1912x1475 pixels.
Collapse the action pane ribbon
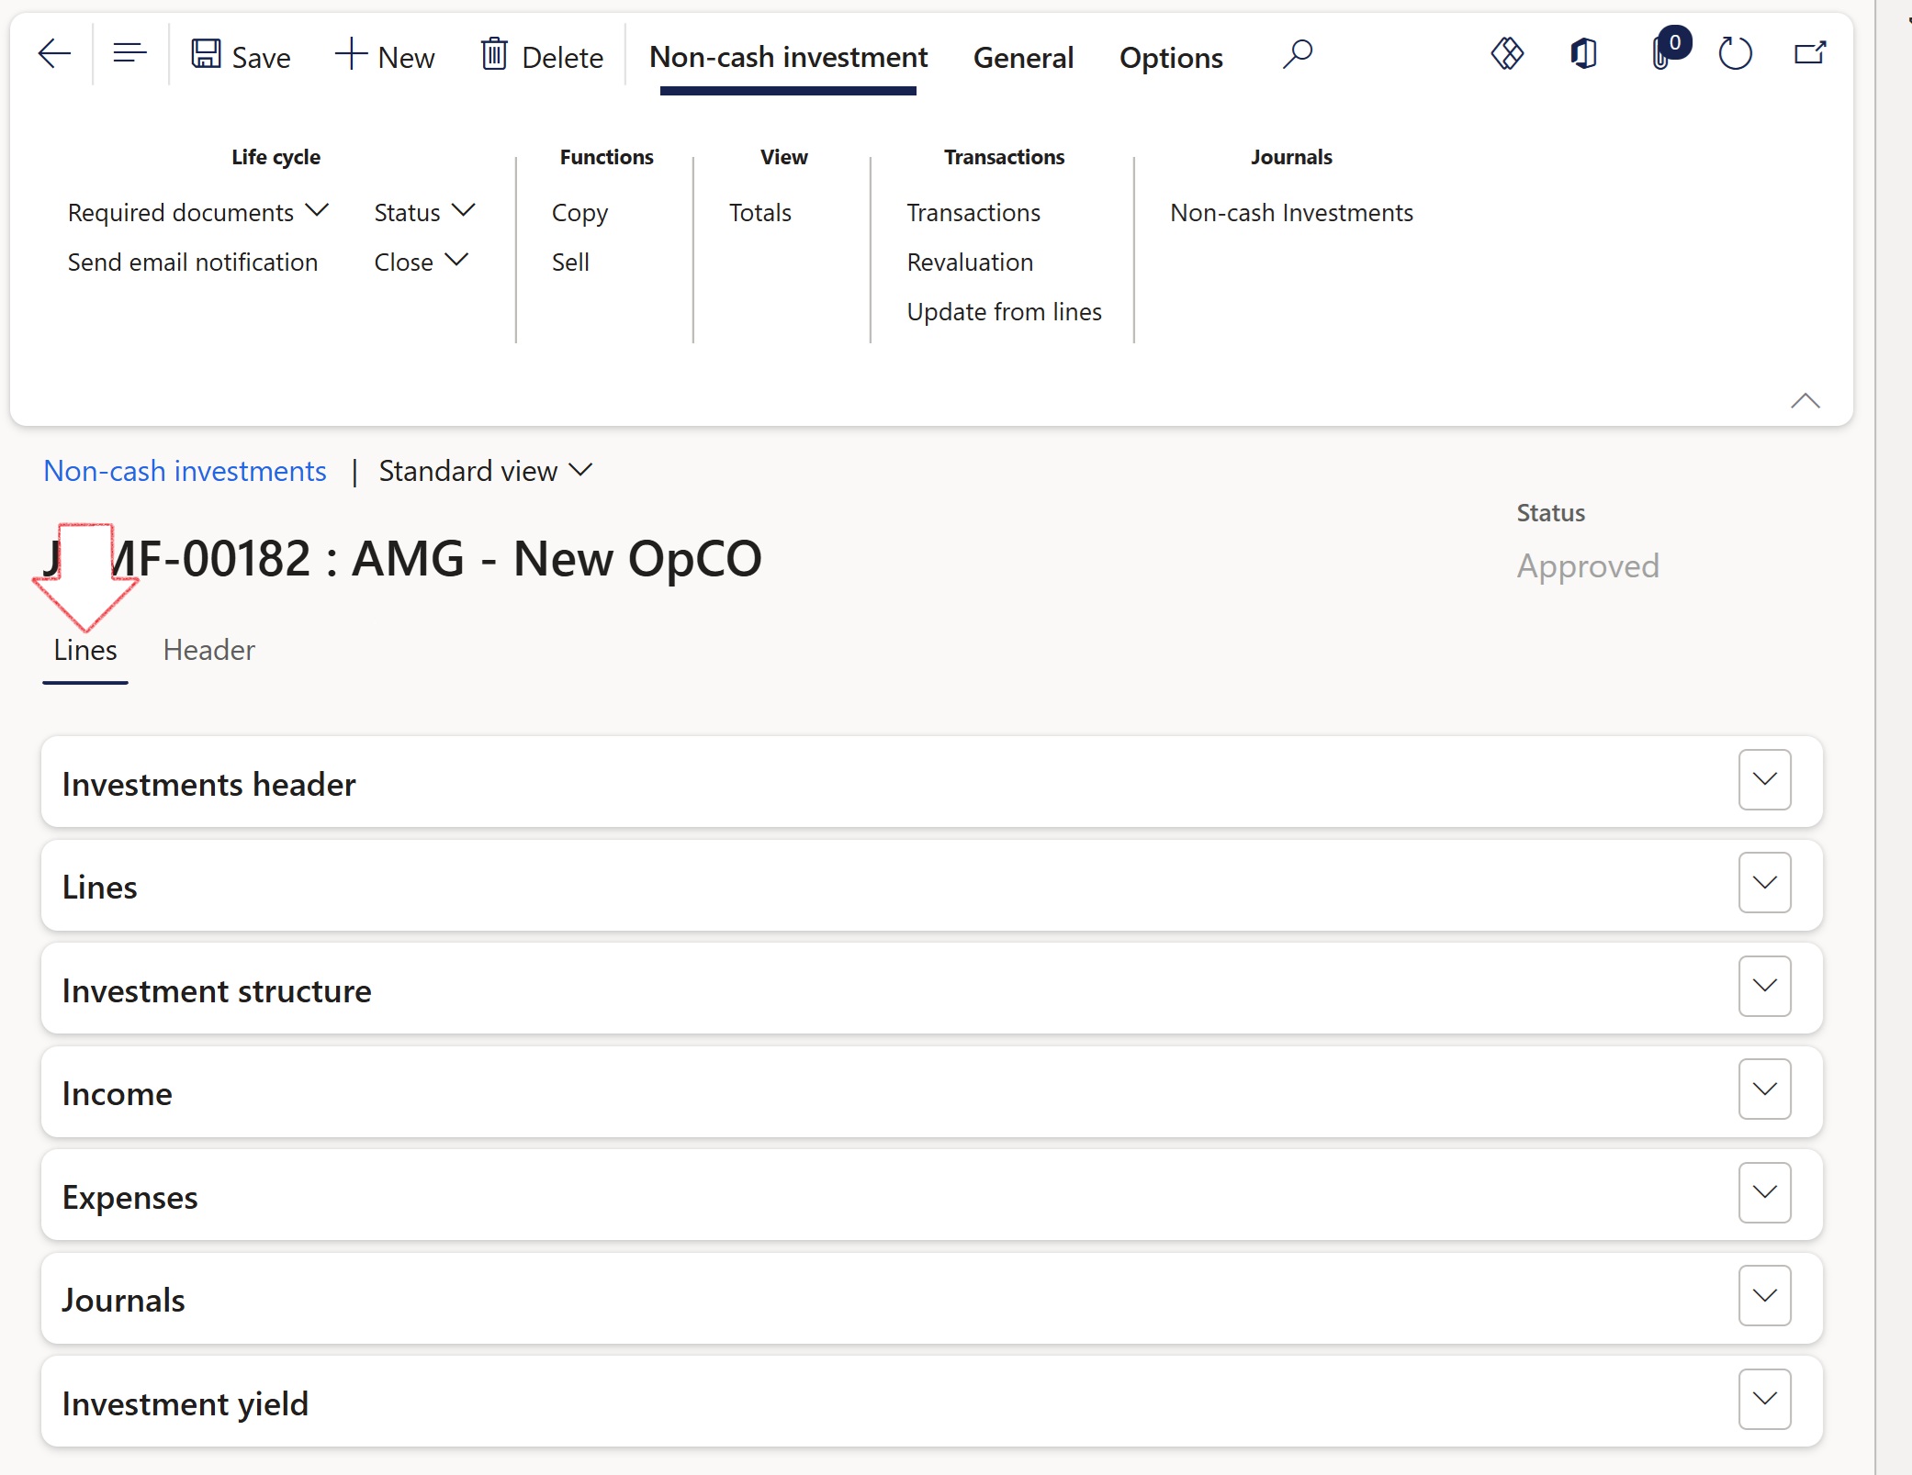click(x=1805, y=401)
